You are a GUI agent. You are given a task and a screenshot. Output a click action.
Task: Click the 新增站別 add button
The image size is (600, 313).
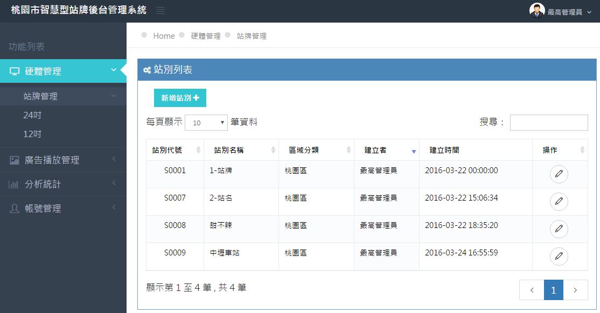[x=180, y=98]
